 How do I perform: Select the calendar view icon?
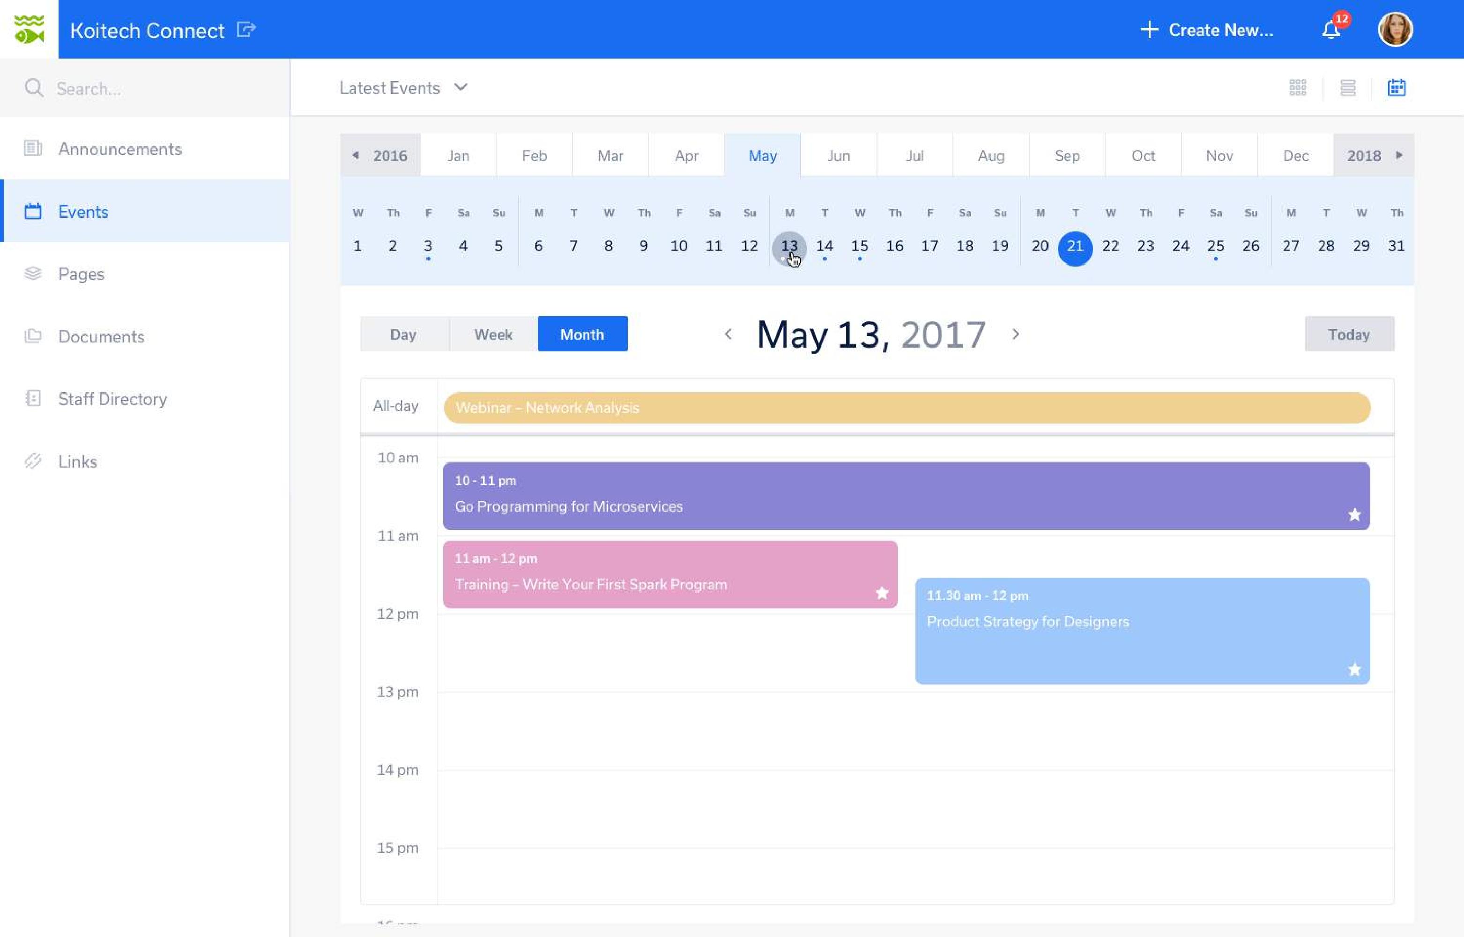pyautogui.click(x=1397, y=88)
